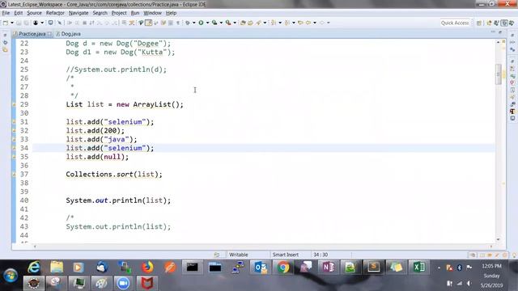Viewport: 518px width, 291px height.
Task: Click the volume speaker tray icon
Action: [469, 284]
